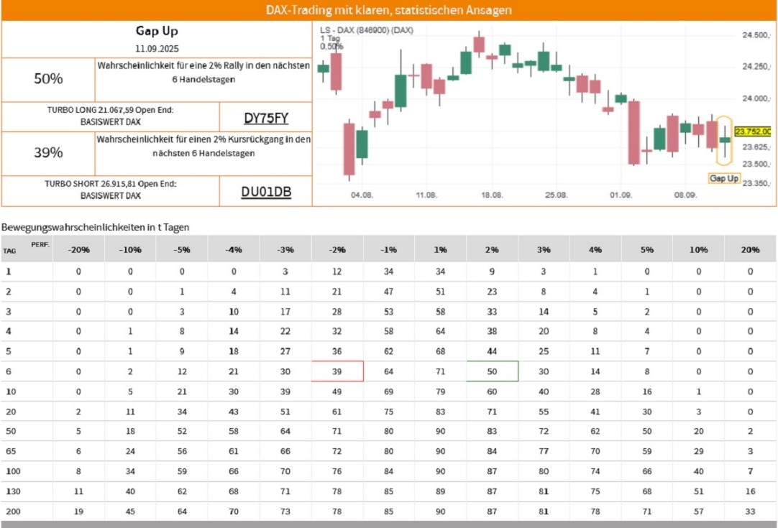Click the LS - DAX (846900) chart title
The width and height of the screenshot is (778, 528).
[366, 30]
